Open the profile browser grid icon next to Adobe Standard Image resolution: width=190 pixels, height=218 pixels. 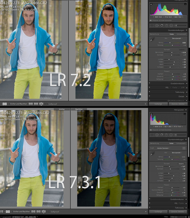pyautogui.click(x=184, y=148)
